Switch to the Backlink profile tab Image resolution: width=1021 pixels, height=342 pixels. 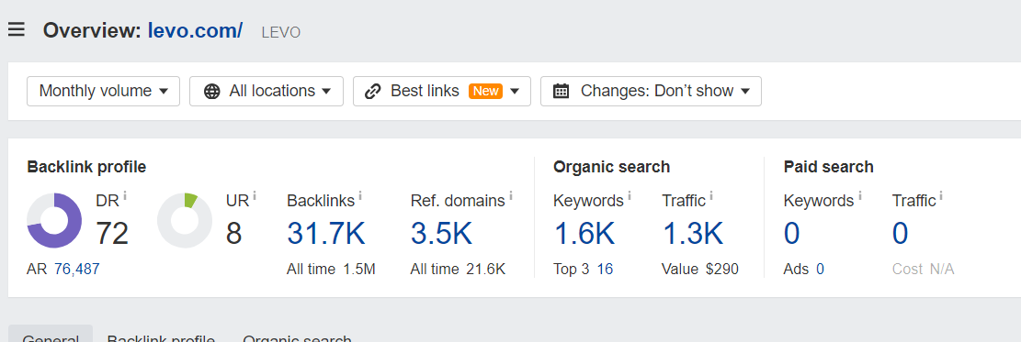point(161,336)
